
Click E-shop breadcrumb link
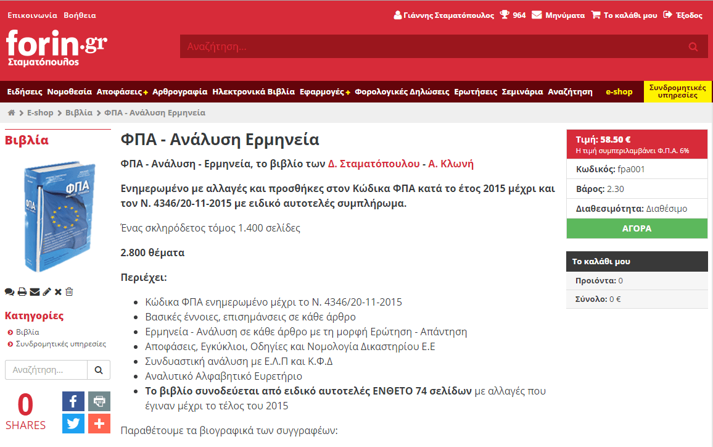click(40, 113)
